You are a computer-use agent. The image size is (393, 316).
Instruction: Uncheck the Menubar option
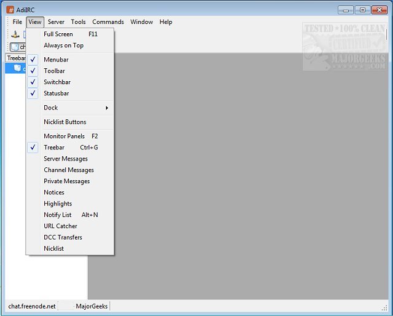[70, 60]
